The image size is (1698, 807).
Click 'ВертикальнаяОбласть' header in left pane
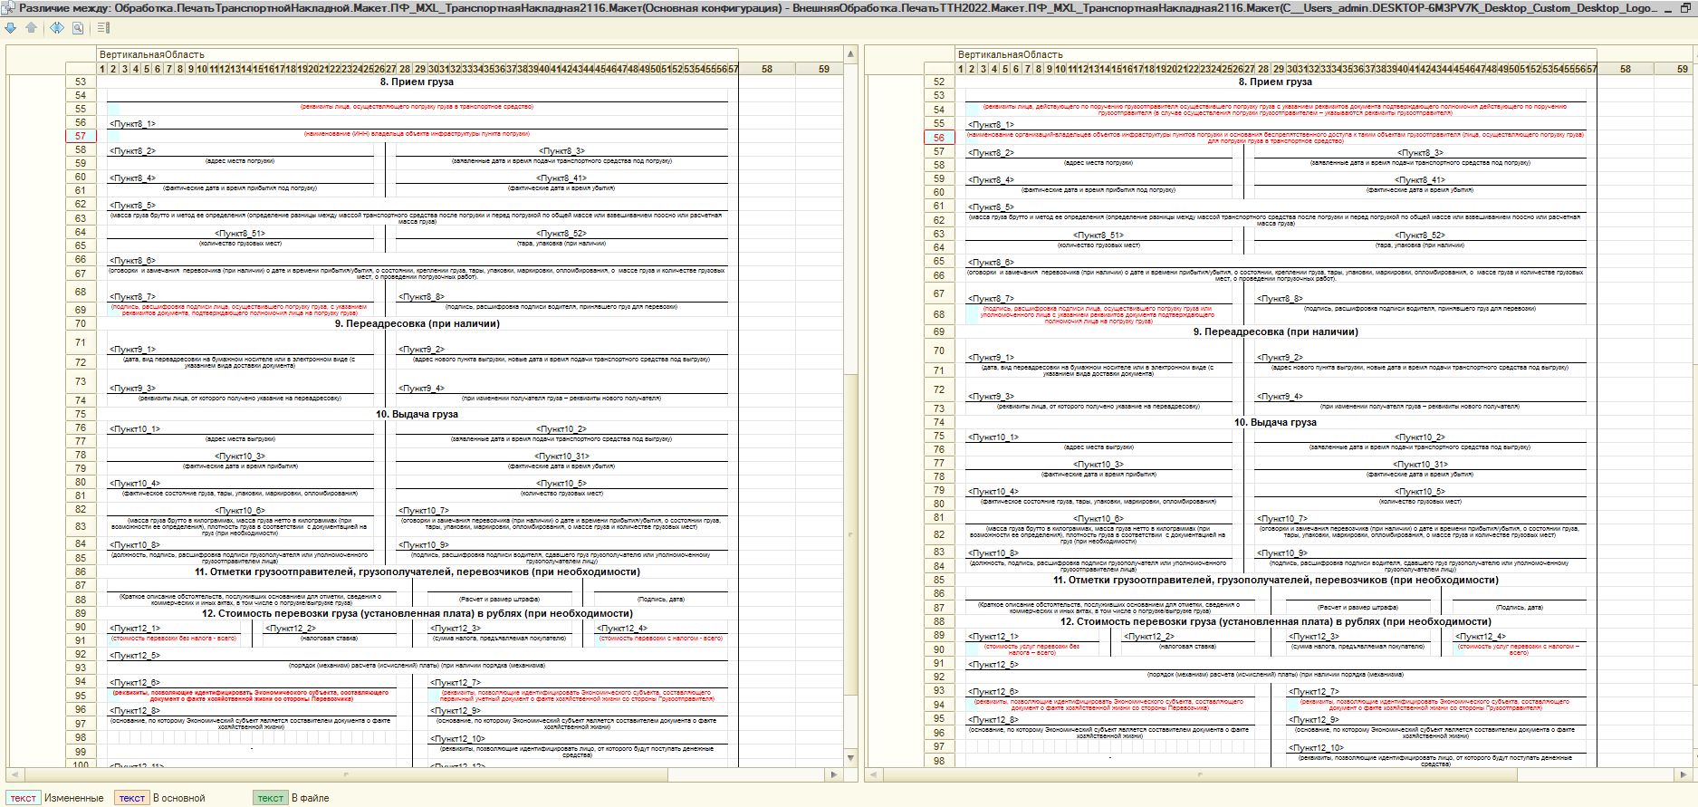pyautogui.click(x=152, y=55)
